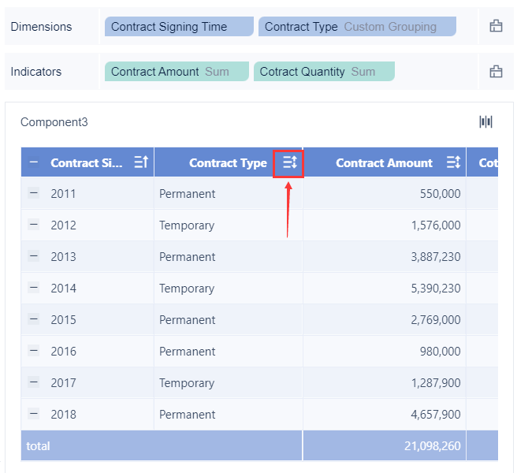Open the Cotract Quantity Sum indicator pill

pos(323,72)
